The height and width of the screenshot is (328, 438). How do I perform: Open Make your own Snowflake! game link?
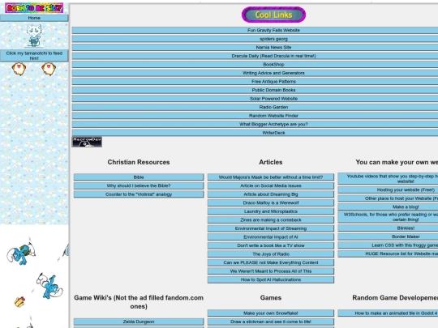271,313
